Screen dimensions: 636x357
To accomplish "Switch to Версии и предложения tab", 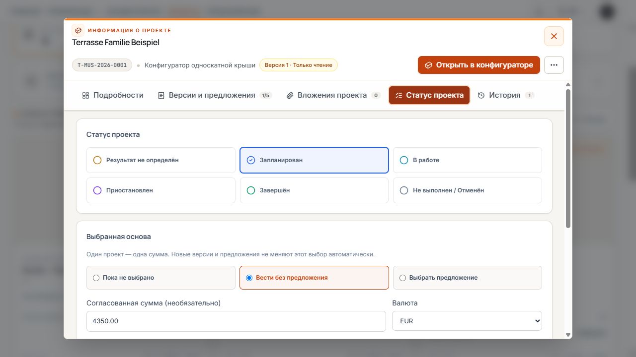I will click(215, 95).
